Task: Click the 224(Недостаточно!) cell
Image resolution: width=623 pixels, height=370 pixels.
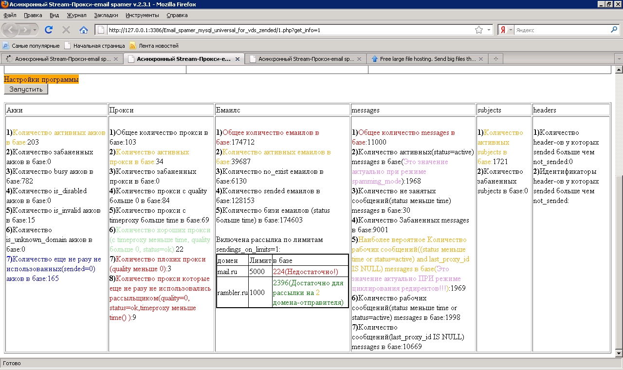Action: pos(310,271)
